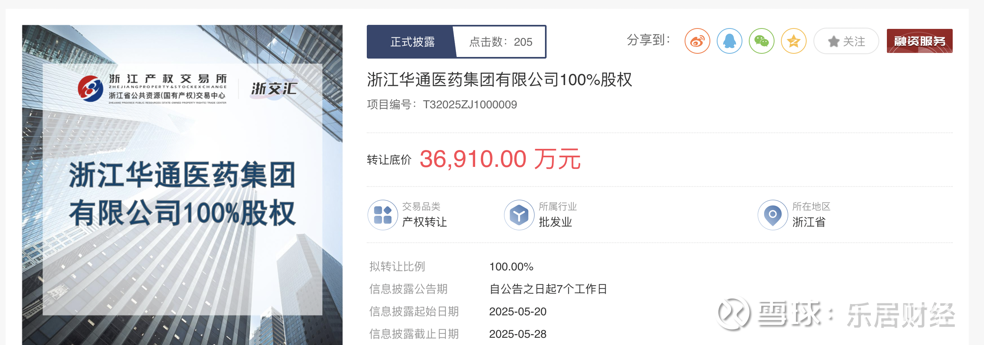Click the 产权转让 value text
Image resolution: width=984 pixels, height=345 pixels.
[425, 222]
